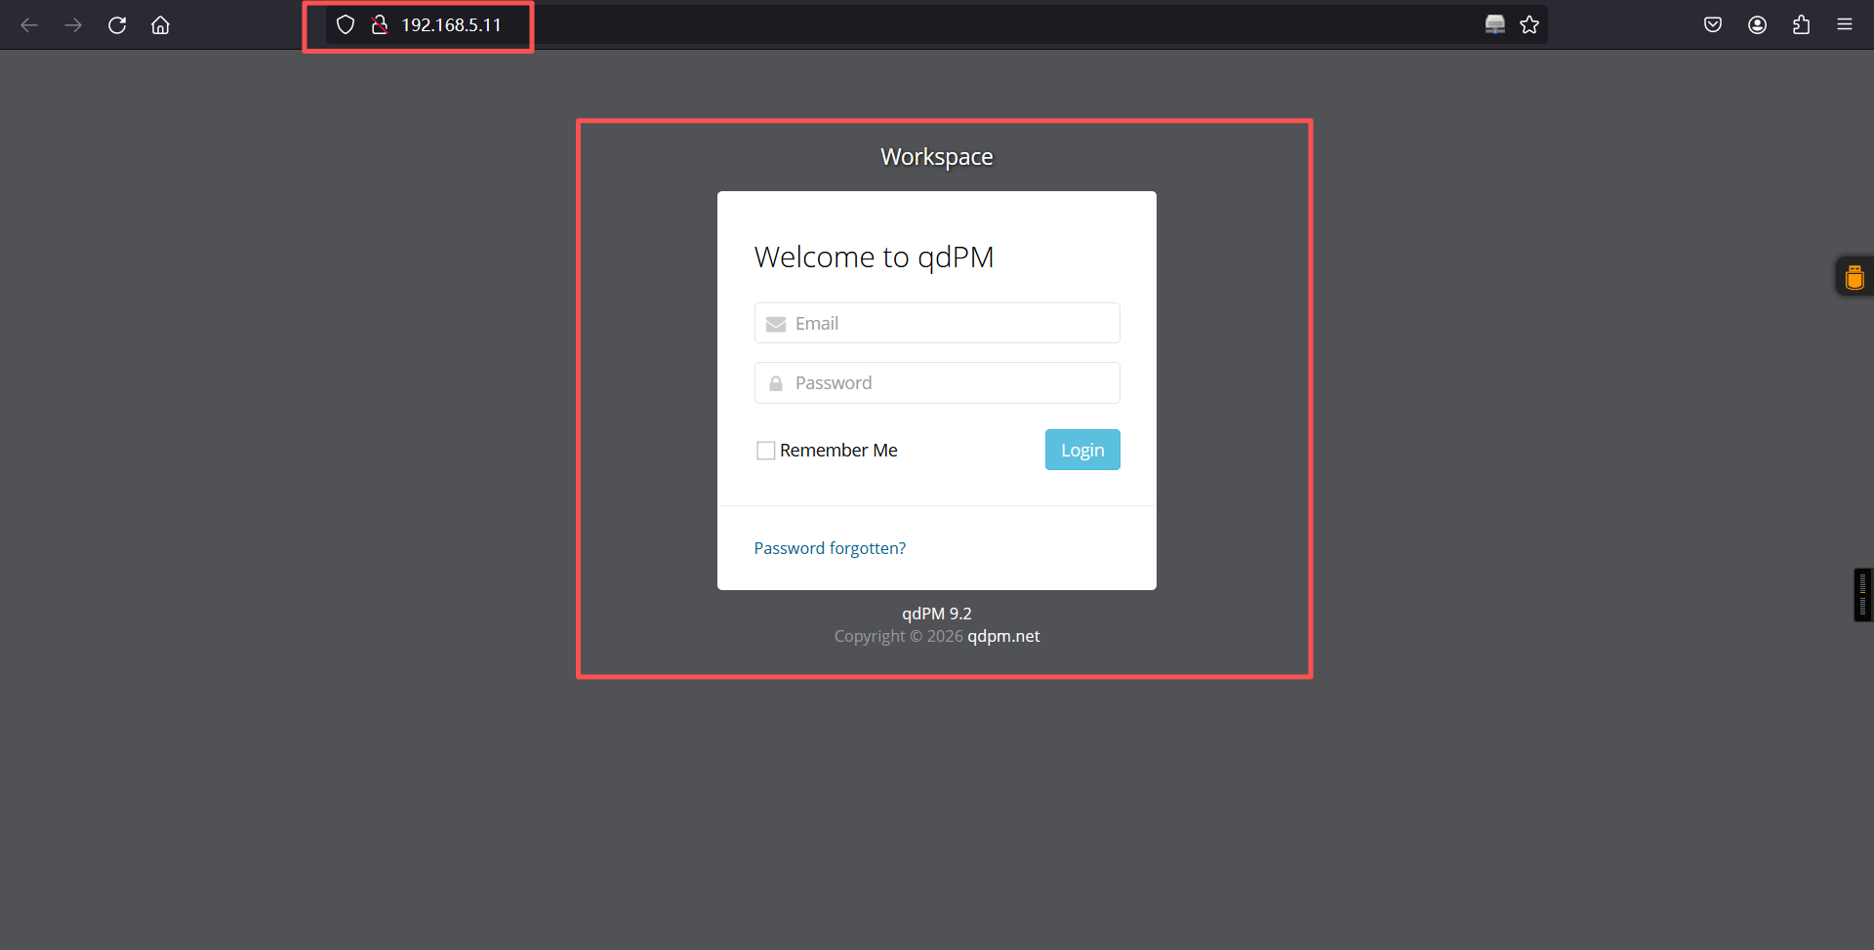Select the Workspace title text
This screenshot has width=1874, height=950.
click(x=937, y=157)
